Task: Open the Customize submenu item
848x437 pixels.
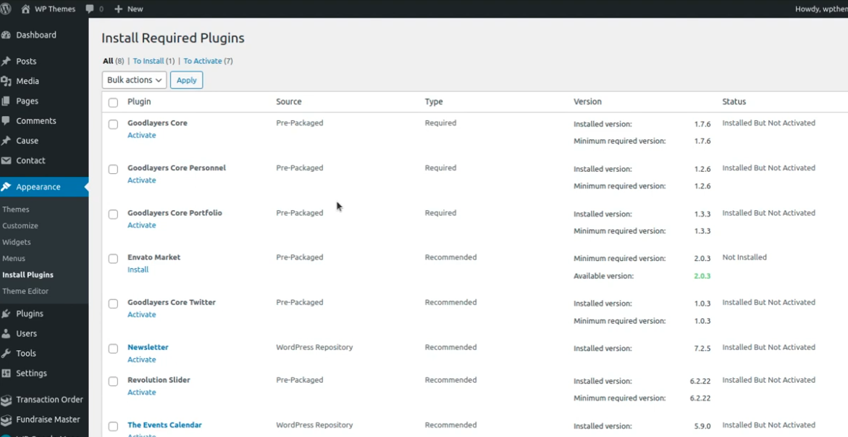Action: (20, 225)
